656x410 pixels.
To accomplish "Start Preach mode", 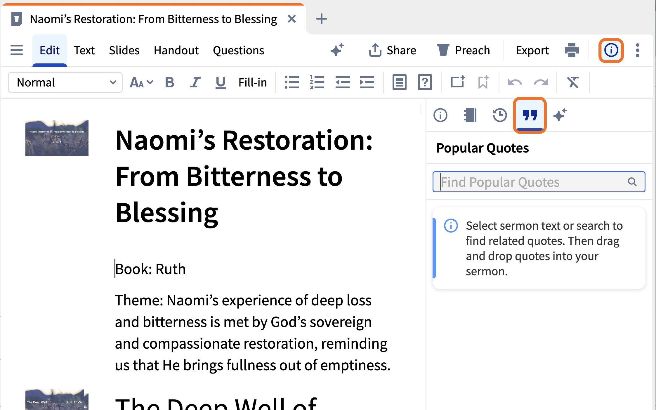I will click(x=464, y=50).
